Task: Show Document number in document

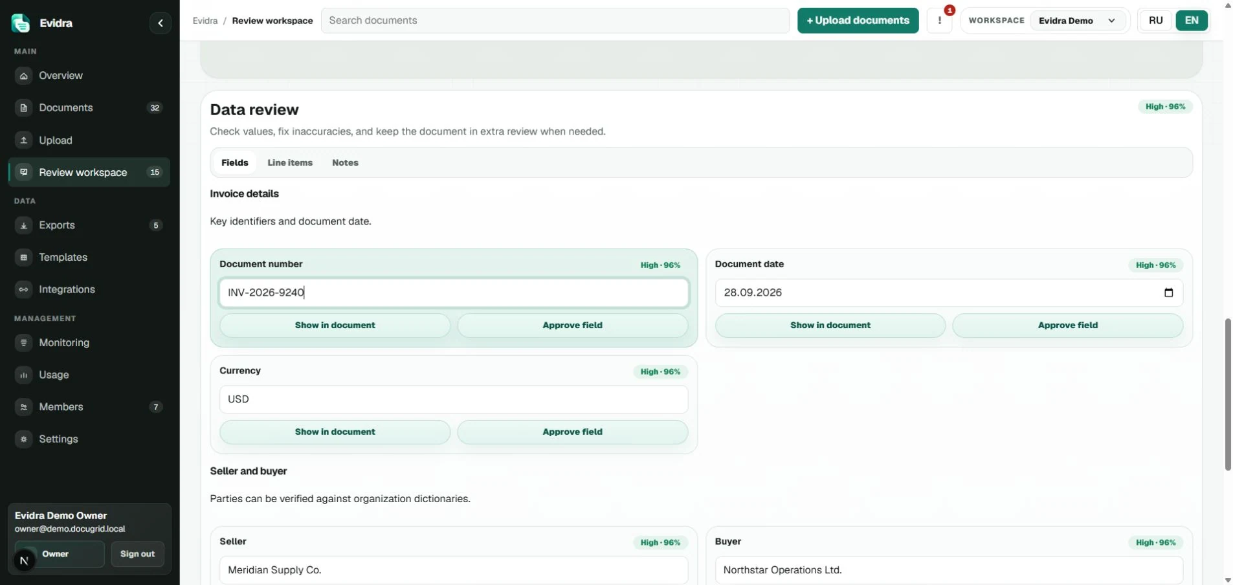Action: click(335, 326)
